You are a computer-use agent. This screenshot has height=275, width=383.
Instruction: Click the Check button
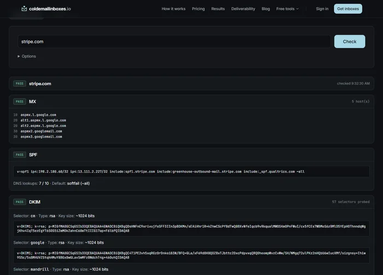pyautogui.click(x=350, y=41)
